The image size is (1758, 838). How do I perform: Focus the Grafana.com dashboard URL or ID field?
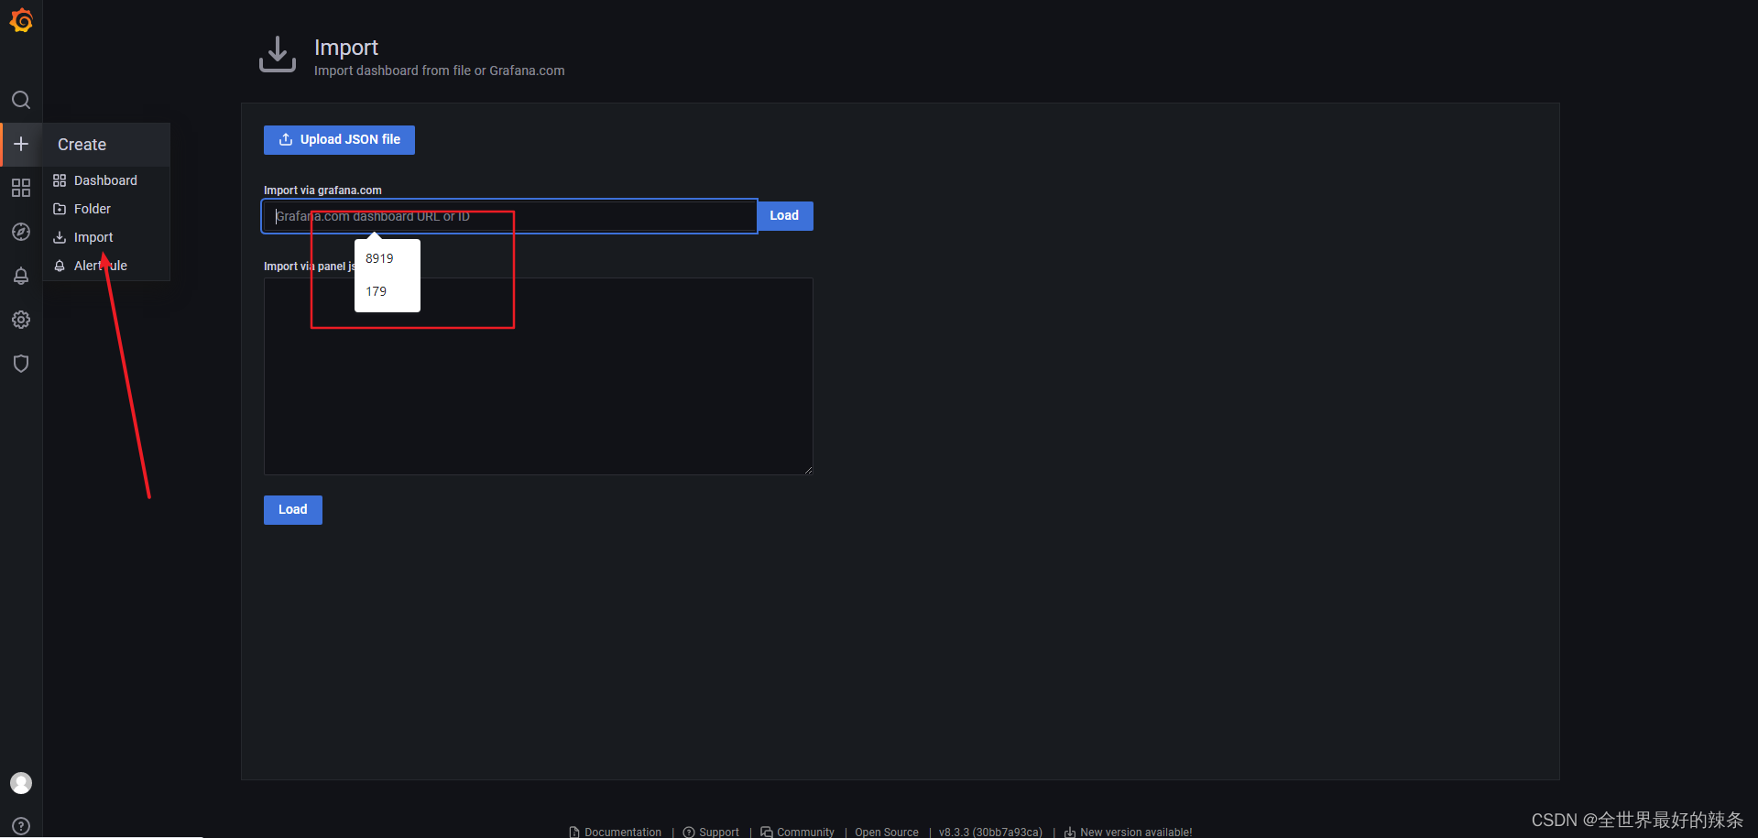click(x=509, y=216)
